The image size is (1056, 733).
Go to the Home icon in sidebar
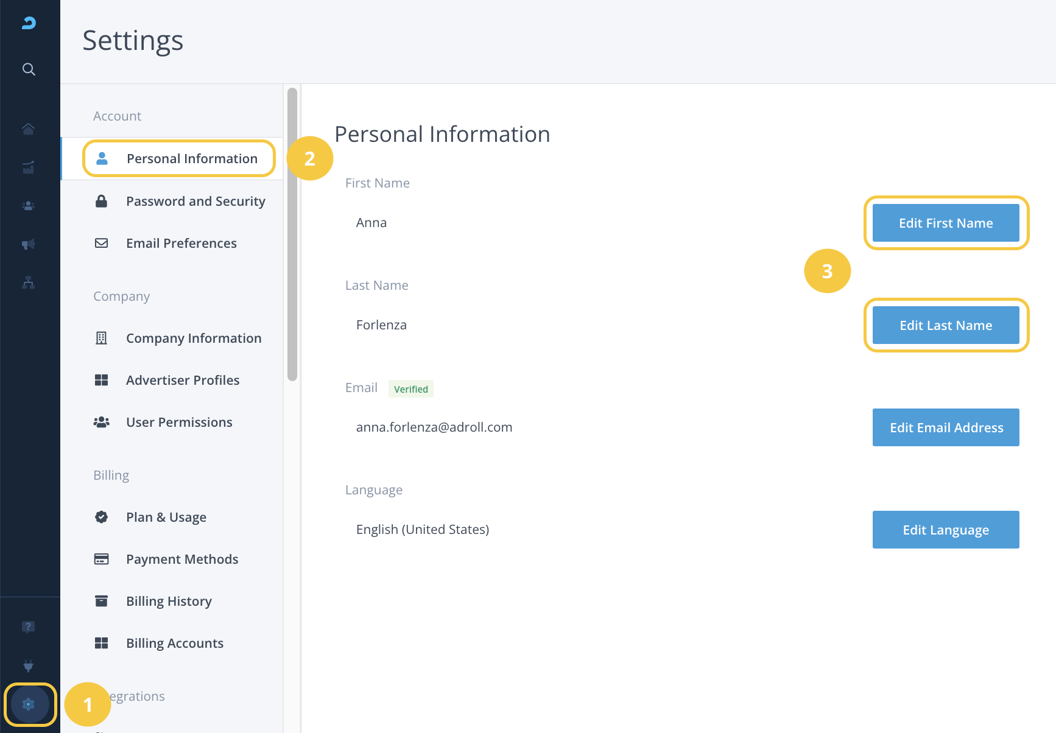[29, 128]
